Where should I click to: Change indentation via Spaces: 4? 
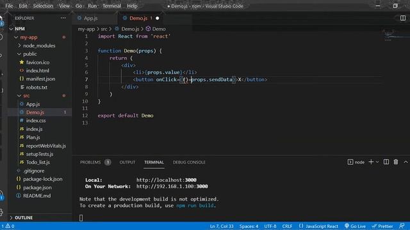click(x=249, y=226)
